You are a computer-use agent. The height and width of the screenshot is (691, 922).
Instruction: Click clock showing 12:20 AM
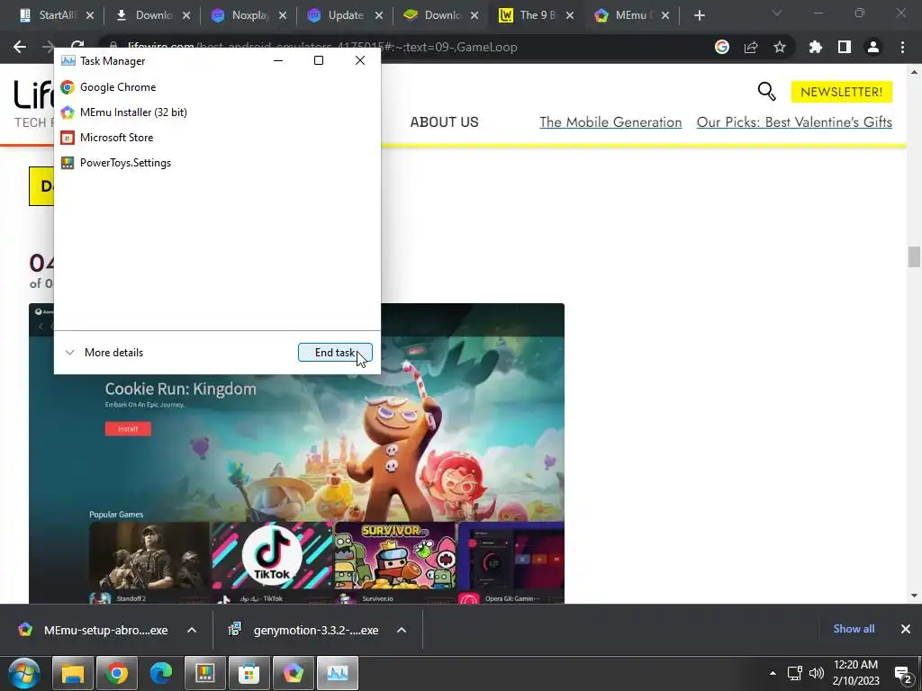point(855,673)
